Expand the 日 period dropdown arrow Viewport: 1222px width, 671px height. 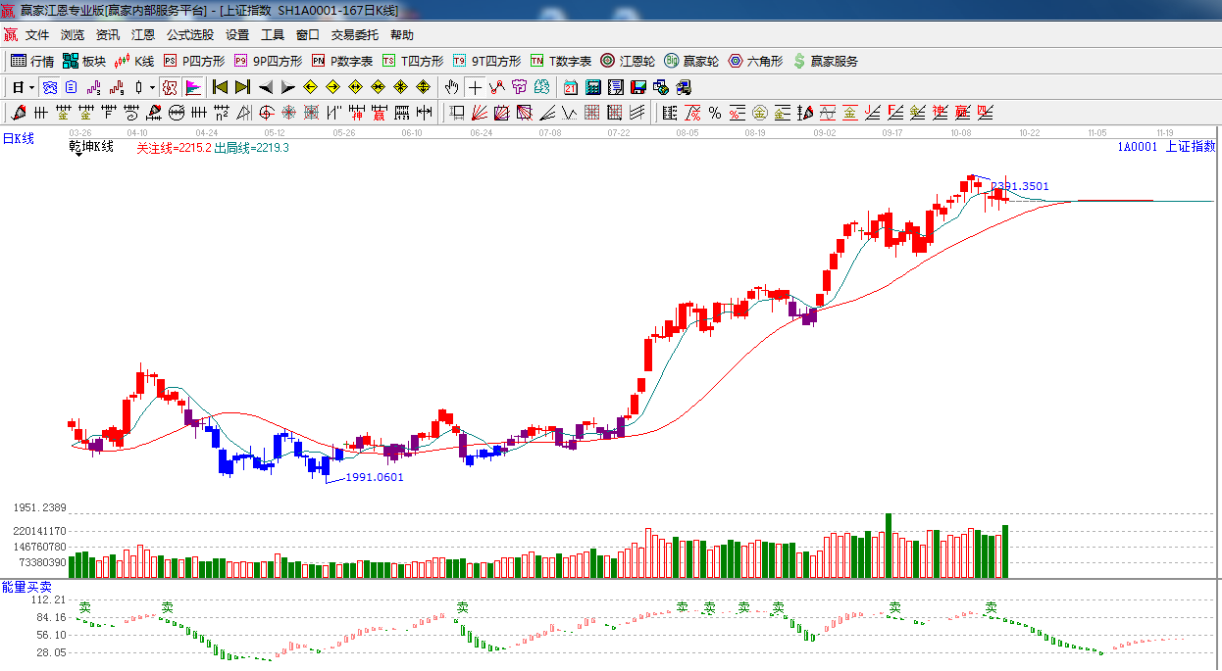pyautogui.click(x=31, y=87)
